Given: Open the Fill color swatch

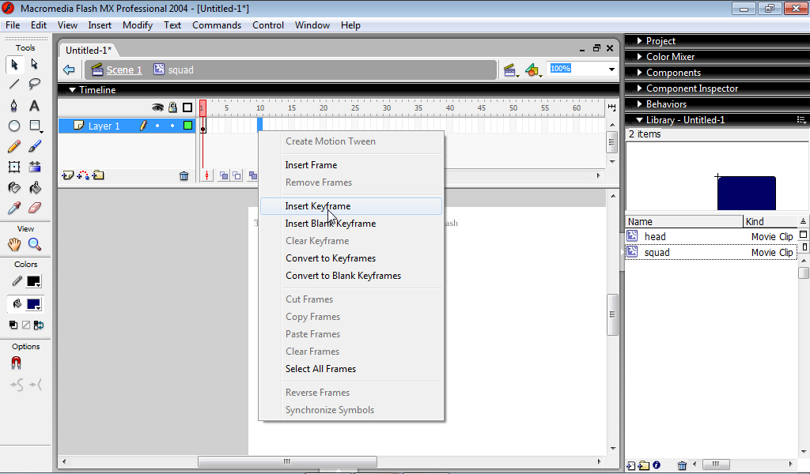Looking at the screenshot, I should pyautogui.click(x=33, y=304).
